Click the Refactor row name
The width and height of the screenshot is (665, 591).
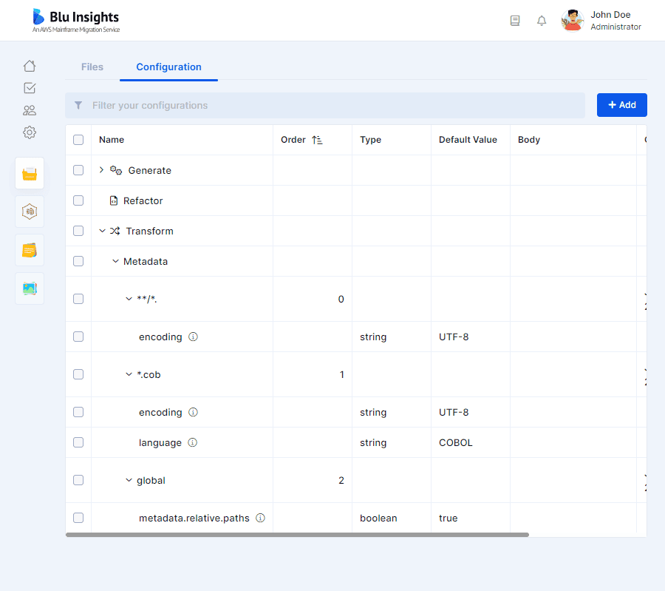pyautogui.click(x=143, y=200)
